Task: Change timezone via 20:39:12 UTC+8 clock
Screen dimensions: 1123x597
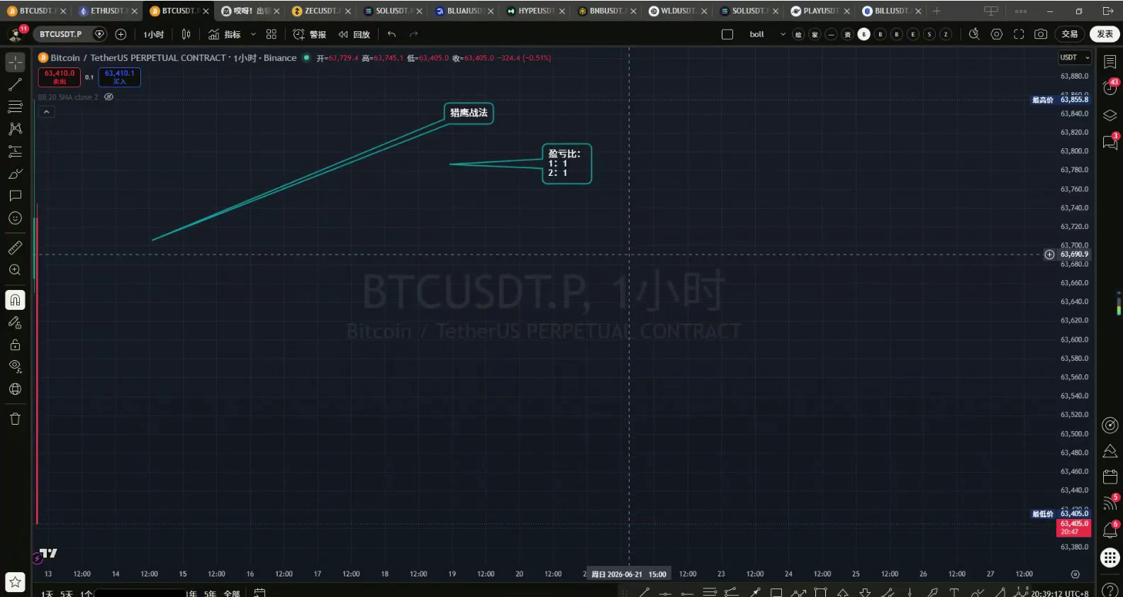Action: coord(1059,593)
